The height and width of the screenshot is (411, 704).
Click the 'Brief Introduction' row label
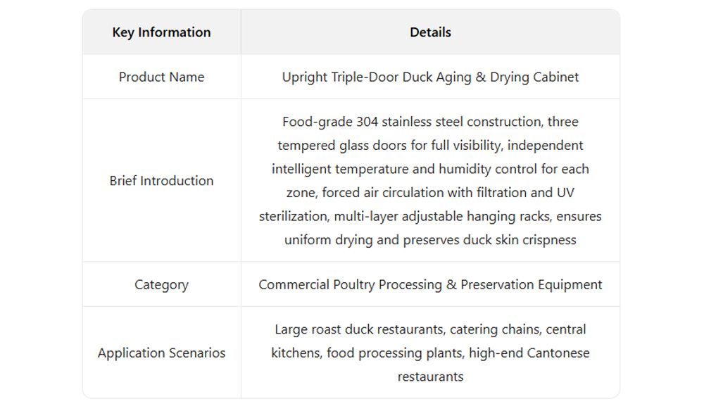[x=161, y=180]
